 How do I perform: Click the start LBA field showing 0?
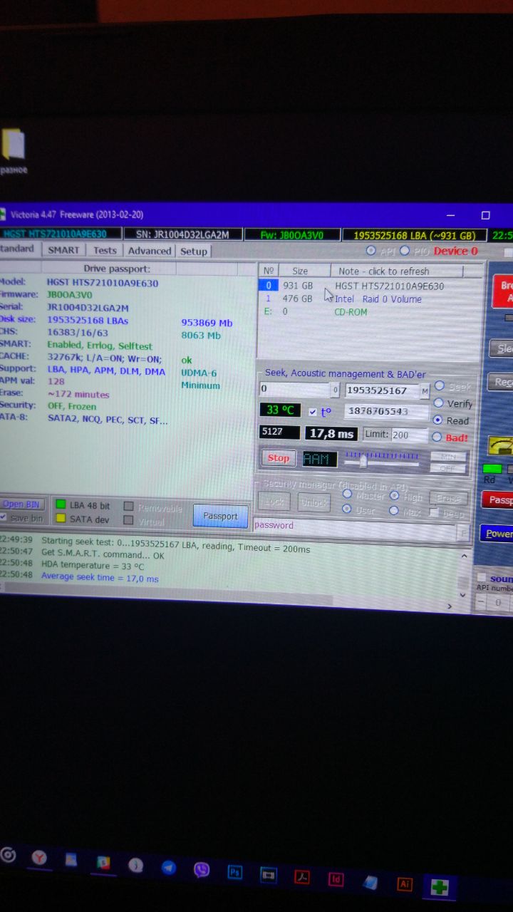pos(294,389)
